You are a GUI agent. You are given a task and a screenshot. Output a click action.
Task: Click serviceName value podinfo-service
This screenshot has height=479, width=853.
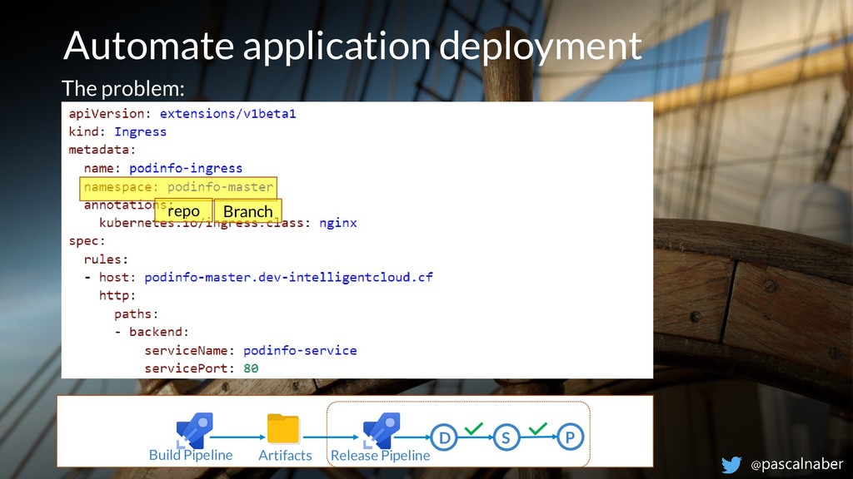point(300,350)
